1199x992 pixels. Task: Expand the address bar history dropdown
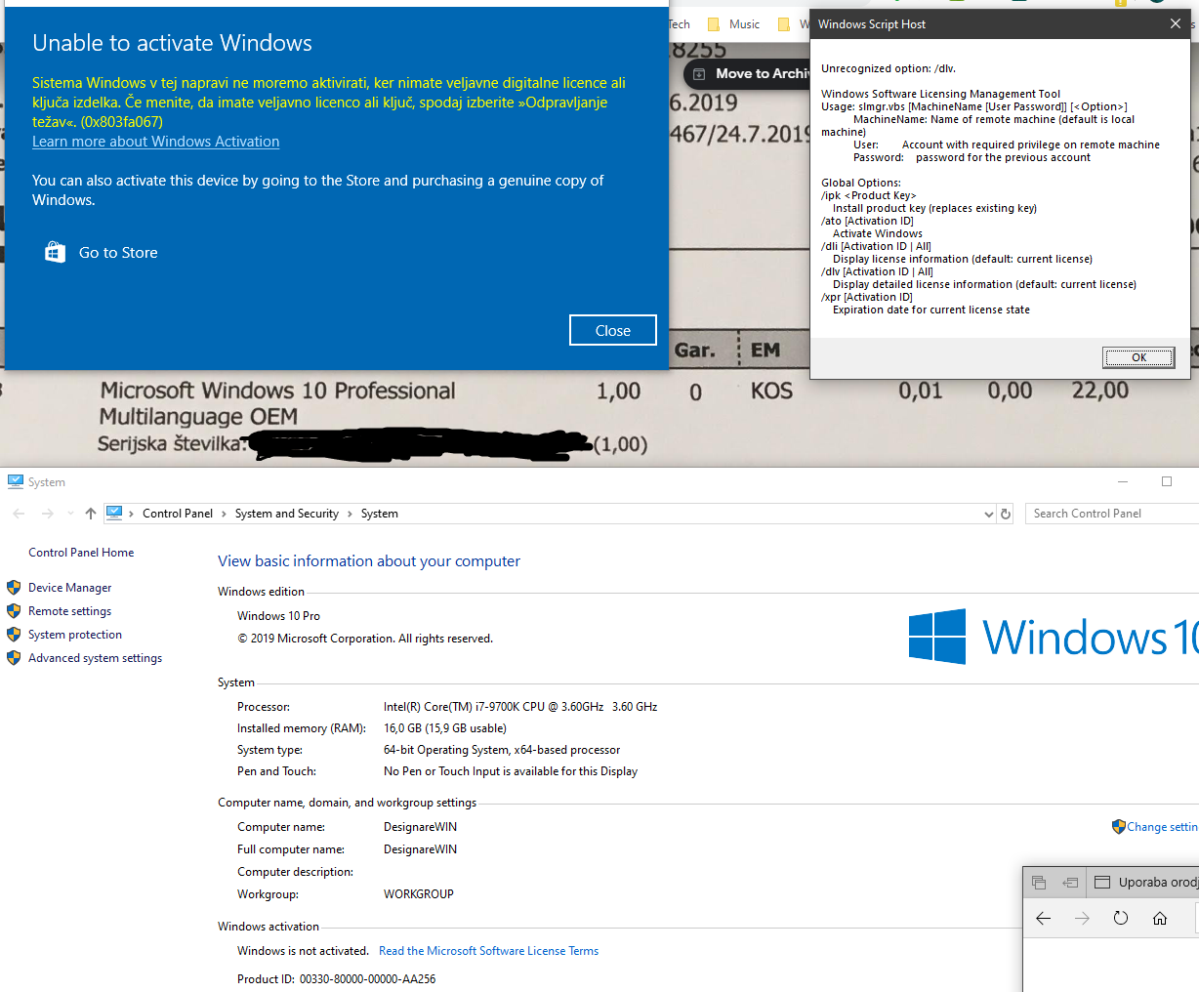point(989,514)
